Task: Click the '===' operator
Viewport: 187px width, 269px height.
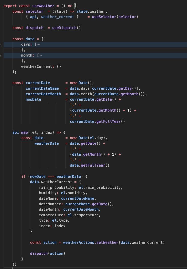Action: click(51, 177)
